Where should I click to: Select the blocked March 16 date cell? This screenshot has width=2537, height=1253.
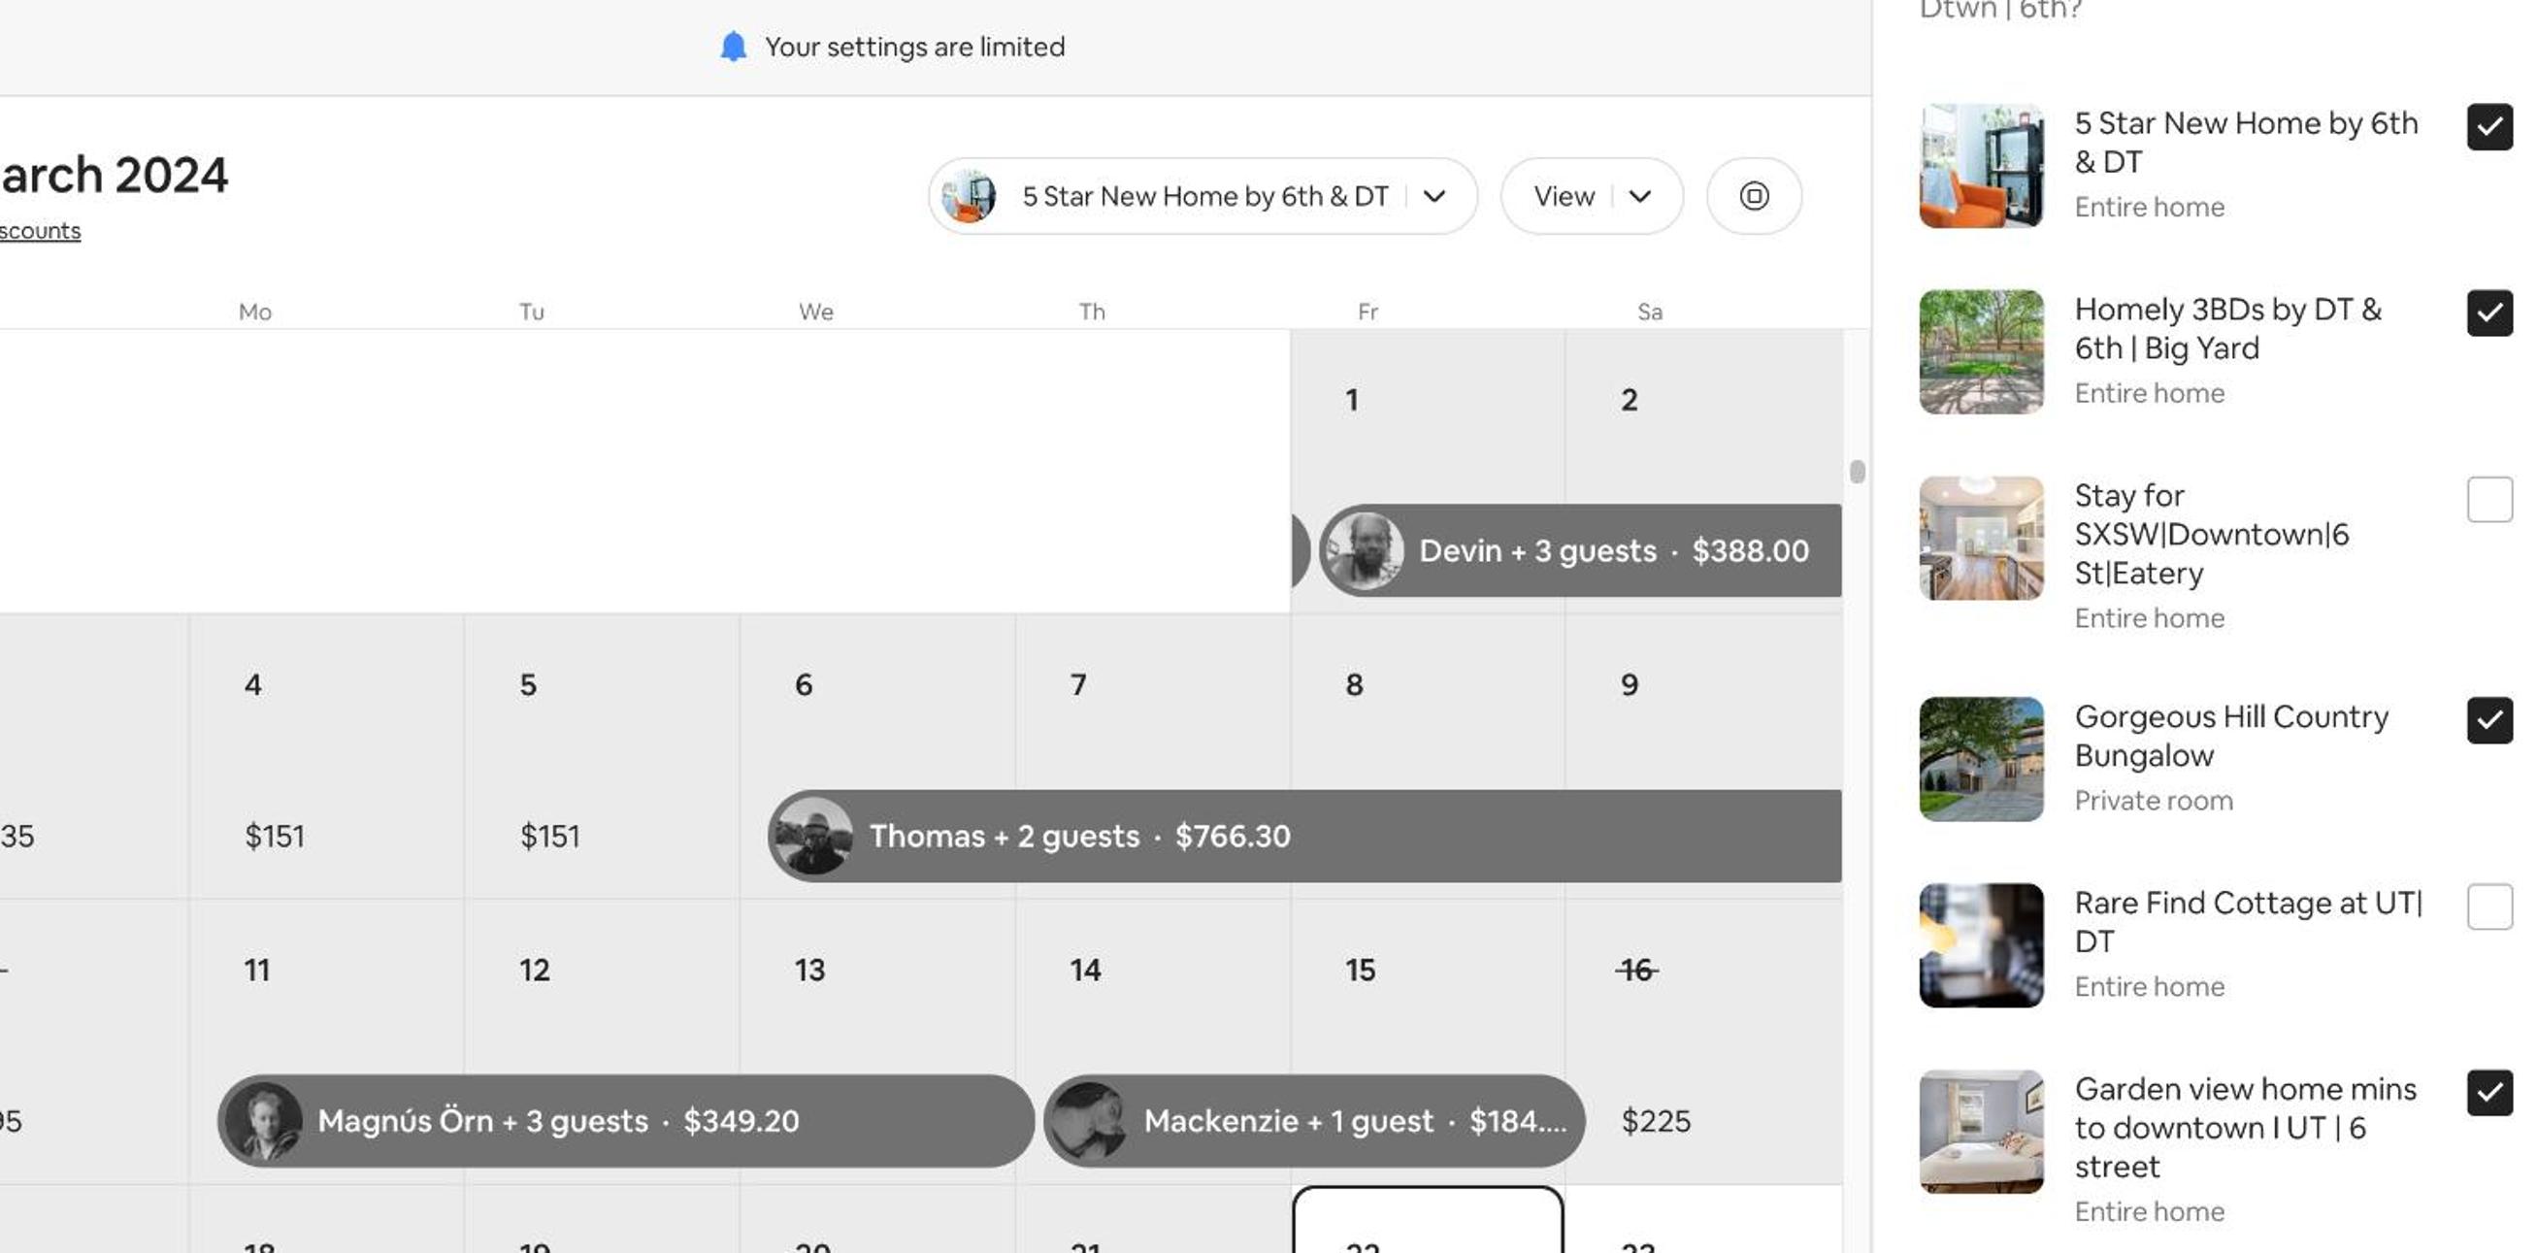click(x=1704, y=1041)
